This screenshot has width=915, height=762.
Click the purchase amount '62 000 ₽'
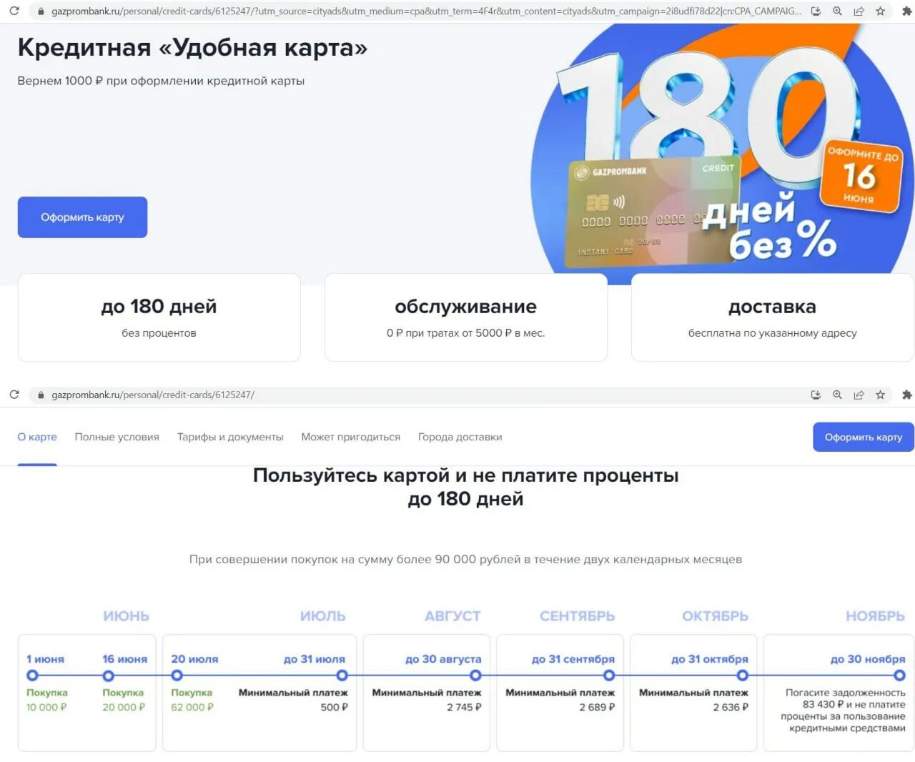tap(192, 707)
